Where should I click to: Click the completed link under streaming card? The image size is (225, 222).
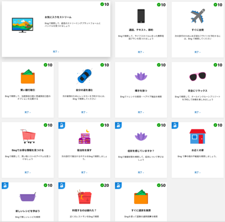[56, 52]
